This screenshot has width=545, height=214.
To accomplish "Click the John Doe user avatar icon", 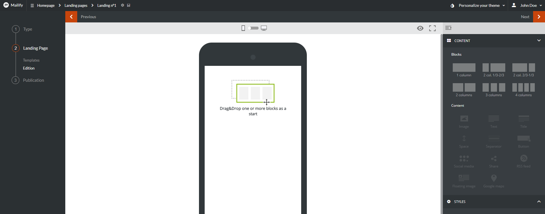I will coord(514,5).
